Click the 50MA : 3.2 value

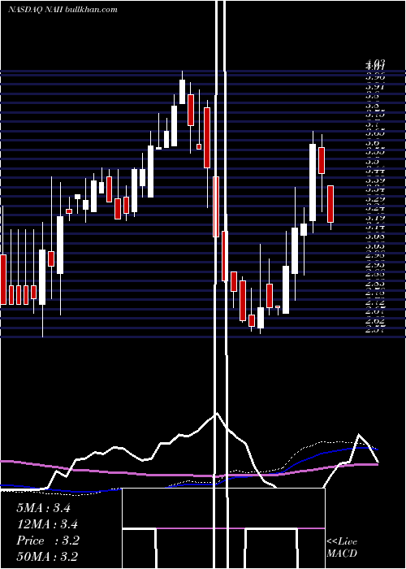pyautogui.click(x=47, y=556)
